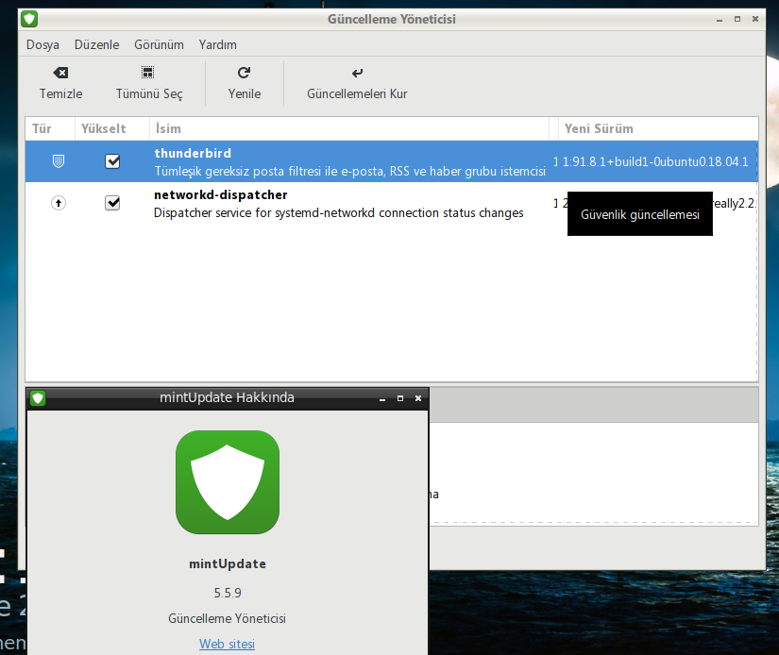Image resolution: width=779 pixels, height=655 pixels.
Task: Open the Yardım menu
Action: pyautogui.click(x=217, y=44)
